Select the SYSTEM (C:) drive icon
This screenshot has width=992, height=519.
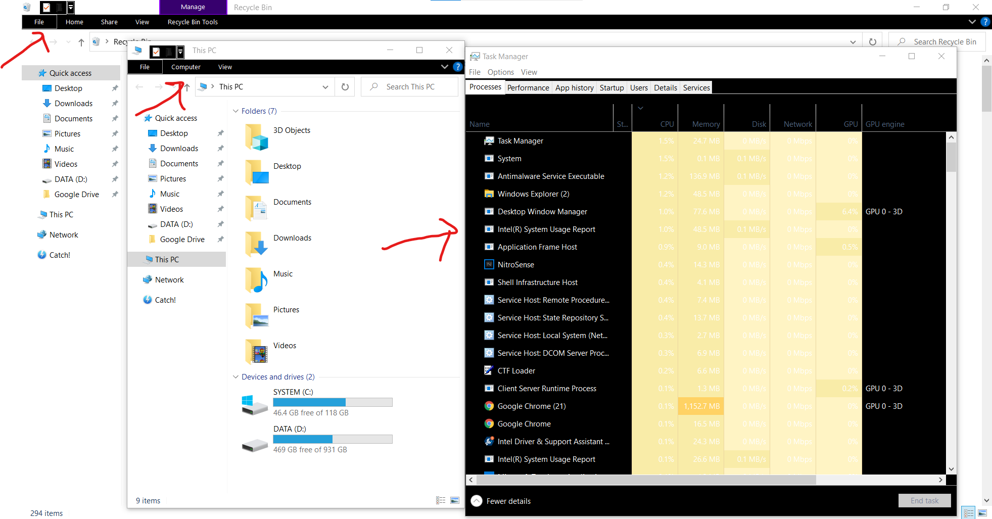point(255,405)
